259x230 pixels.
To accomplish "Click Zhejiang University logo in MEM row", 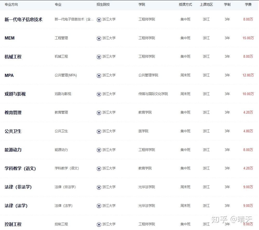I will point(99,38).
